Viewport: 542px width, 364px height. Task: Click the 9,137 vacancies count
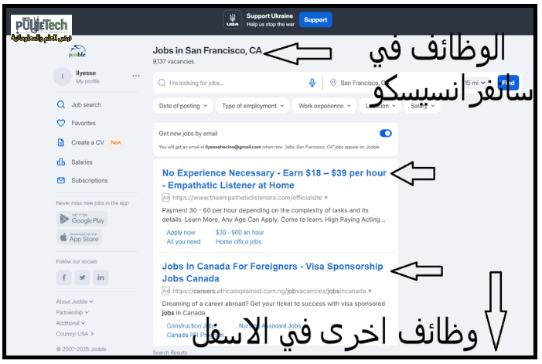coord(173,62)
